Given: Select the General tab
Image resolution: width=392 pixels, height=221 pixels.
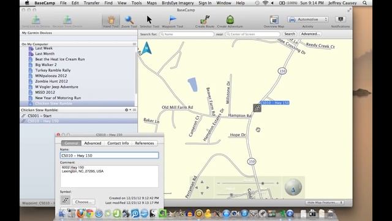Looking at the screenshot, I should coord(71,143).
